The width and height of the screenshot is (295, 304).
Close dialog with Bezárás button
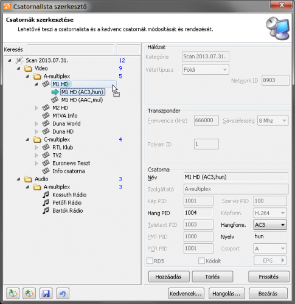[268, 294]
